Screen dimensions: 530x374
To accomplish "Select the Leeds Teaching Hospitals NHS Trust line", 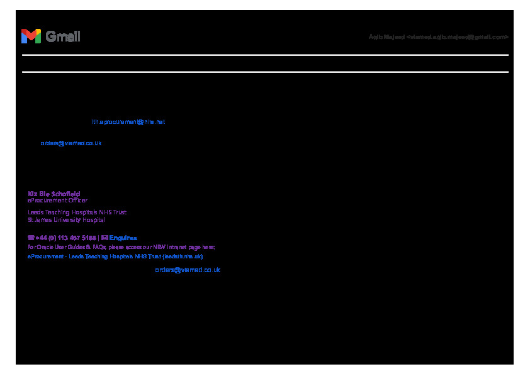I will [77, 212].
